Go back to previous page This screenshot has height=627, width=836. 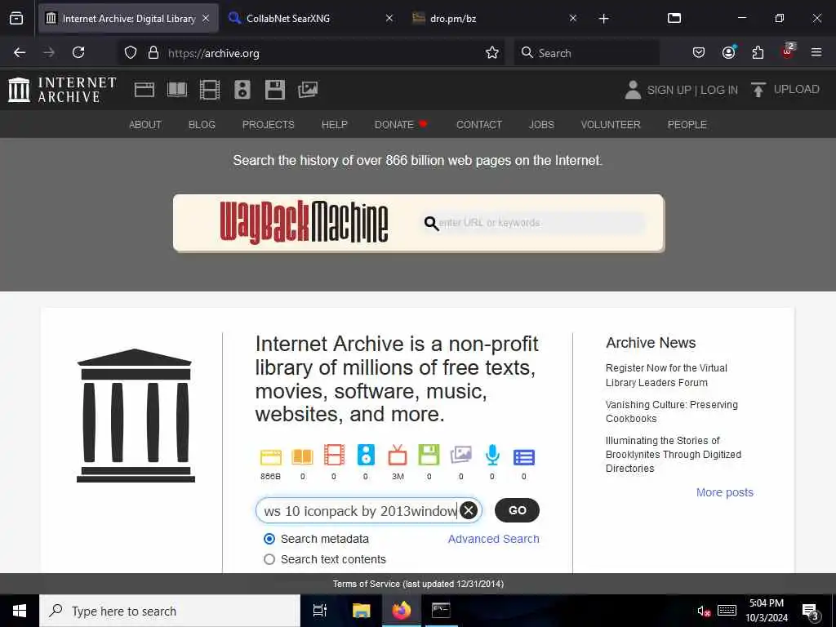[20, 52]
